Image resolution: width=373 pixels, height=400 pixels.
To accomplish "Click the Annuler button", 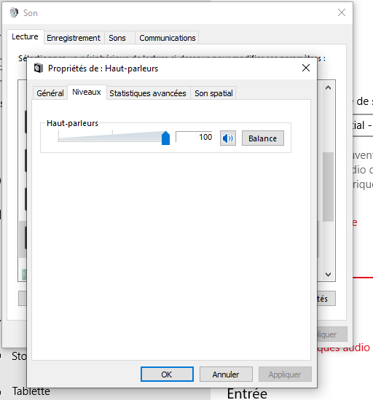I will click(226, 374).
